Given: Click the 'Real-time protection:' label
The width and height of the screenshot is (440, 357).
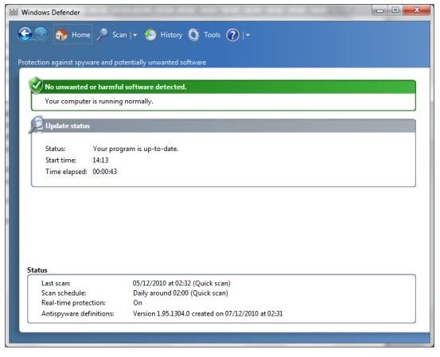Looking at the screenshot, I should coord(73,303).
